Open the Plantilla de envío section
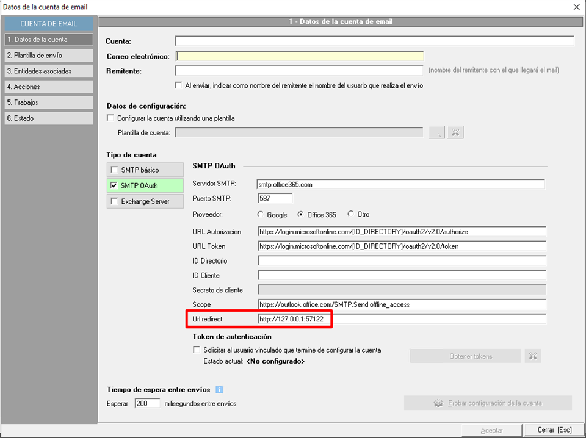This screenshot has width=586, height=438. [x=49, y=56]
